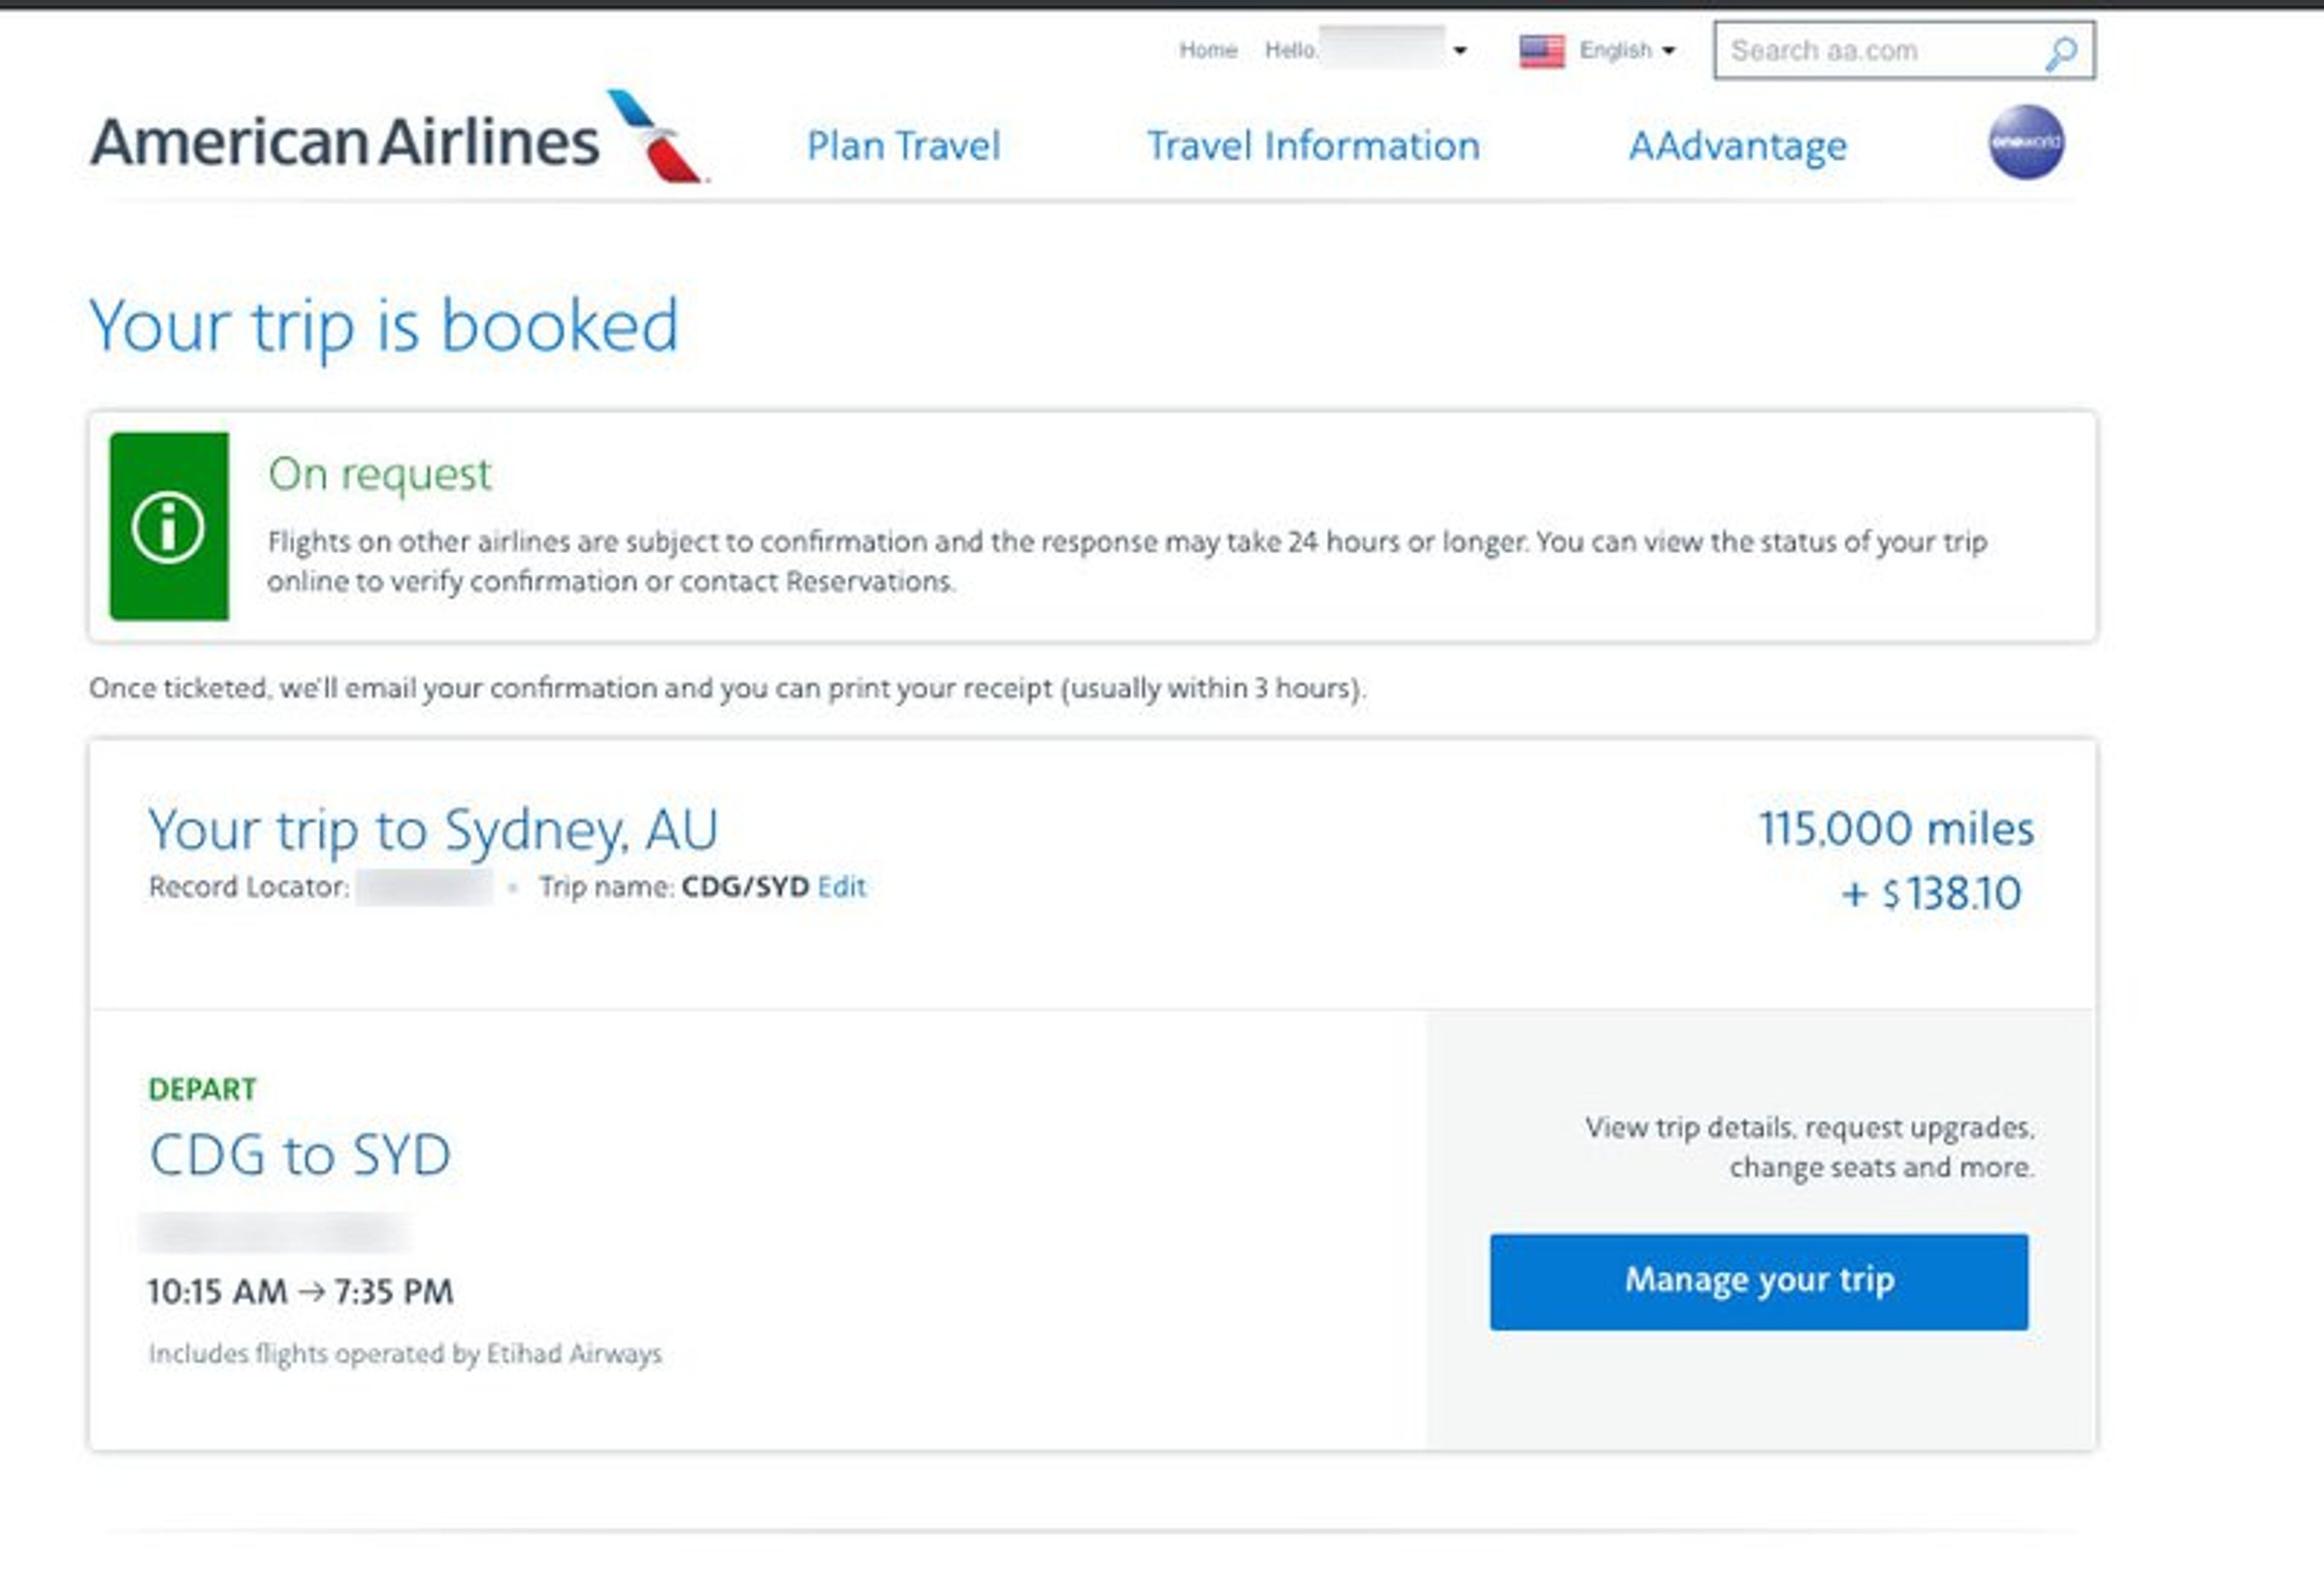The height and width of the screenshot is (1586, 2324).
Task: Open the Hello account dropdown arrow
Action: tap(1460, 51)
